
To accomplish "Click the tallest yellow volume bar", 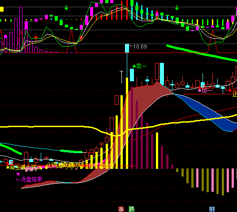I will [x=127, y=123].
